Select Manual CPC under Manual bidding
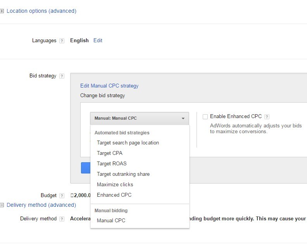Image resolution: width=307 pixels, height=249 pixels. (x=111, y=221)
